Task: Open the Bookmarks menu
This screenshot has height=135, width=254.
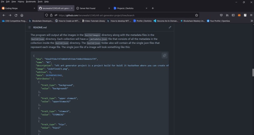Action: pos(31,2)
